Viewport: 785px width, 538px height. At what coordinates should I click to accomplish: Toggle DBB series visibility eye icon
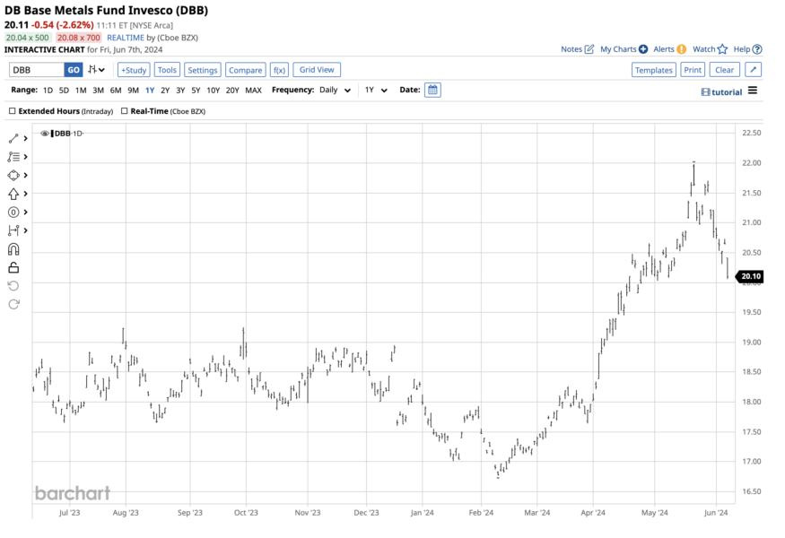click(45, 134)
